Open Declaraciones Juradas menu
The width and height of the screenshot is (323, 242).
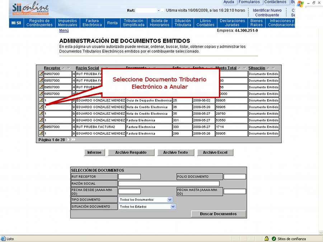(x=232, y=23)
